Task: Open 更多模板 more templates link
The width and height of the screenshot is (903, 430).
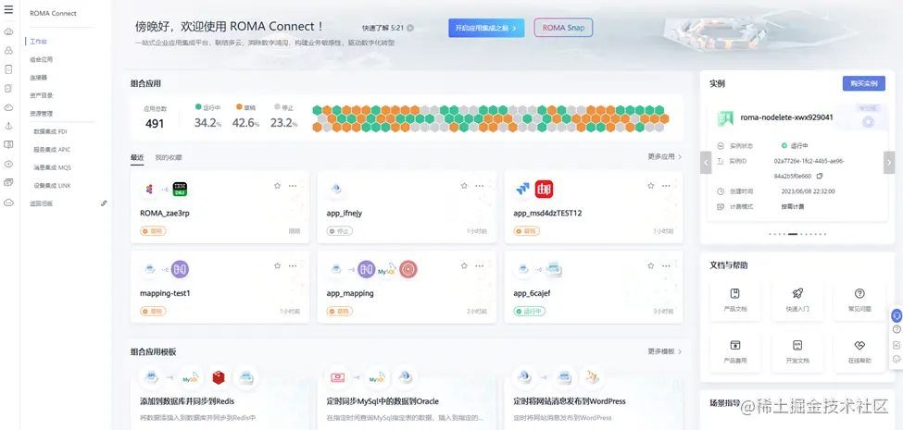Action: pos(665,351)
